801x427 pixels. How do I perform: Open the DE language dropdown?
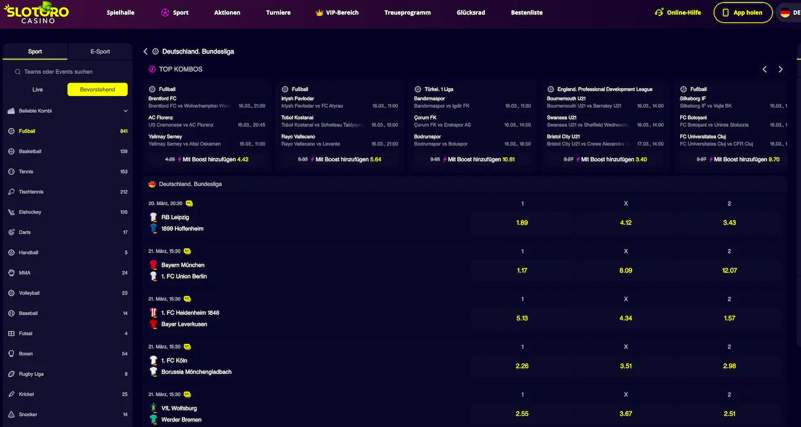point(788,12)
